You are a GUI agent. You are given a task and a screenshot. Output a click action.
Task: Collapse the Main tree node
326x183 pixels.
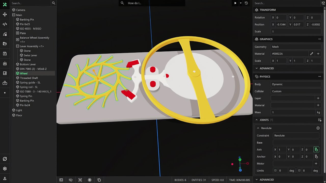[14, 15]
